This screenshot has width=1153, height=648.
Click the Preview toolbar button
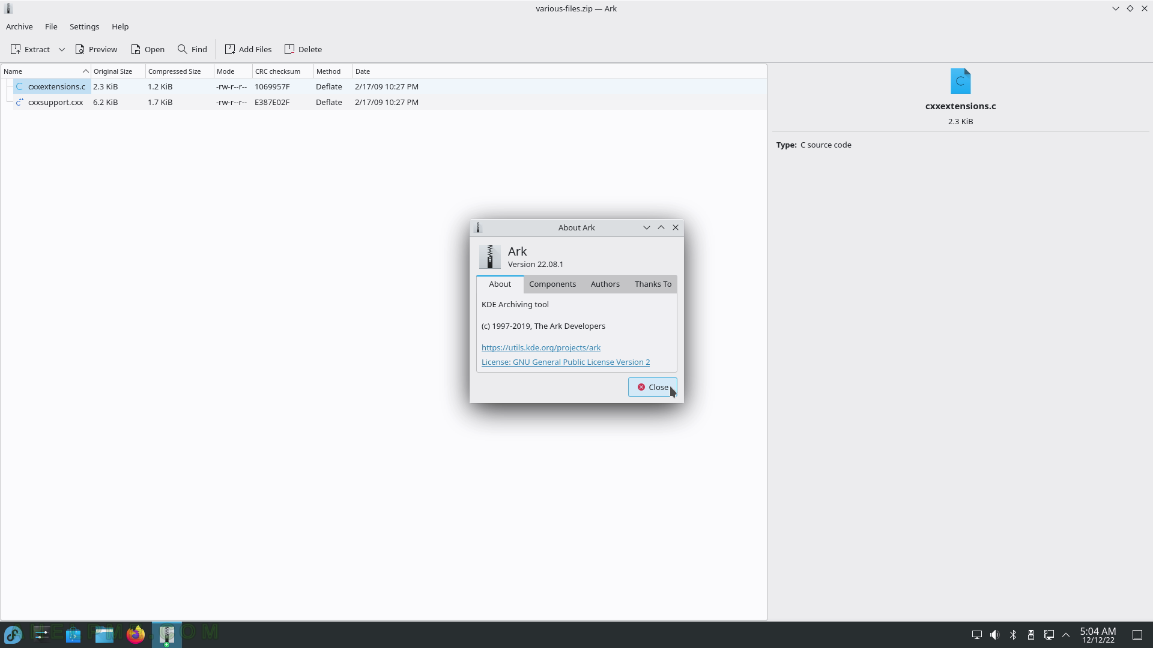pos(96,49)
